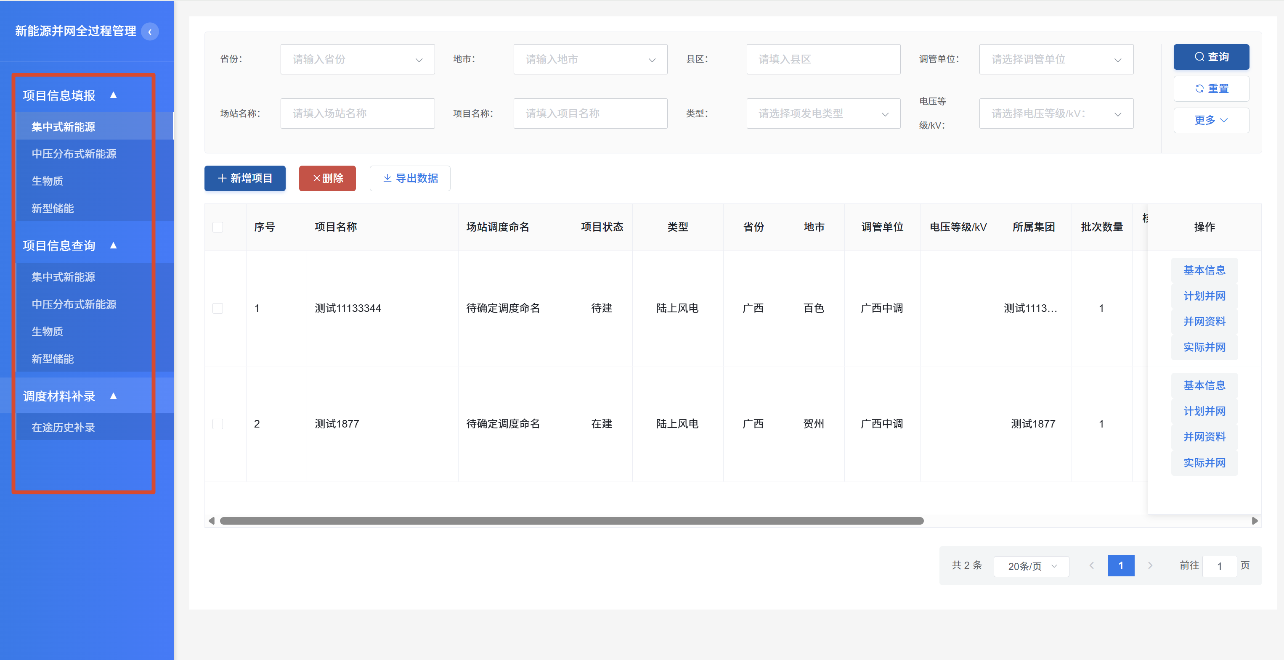Click the 批次数量 column header

(x=1102, y=227)
